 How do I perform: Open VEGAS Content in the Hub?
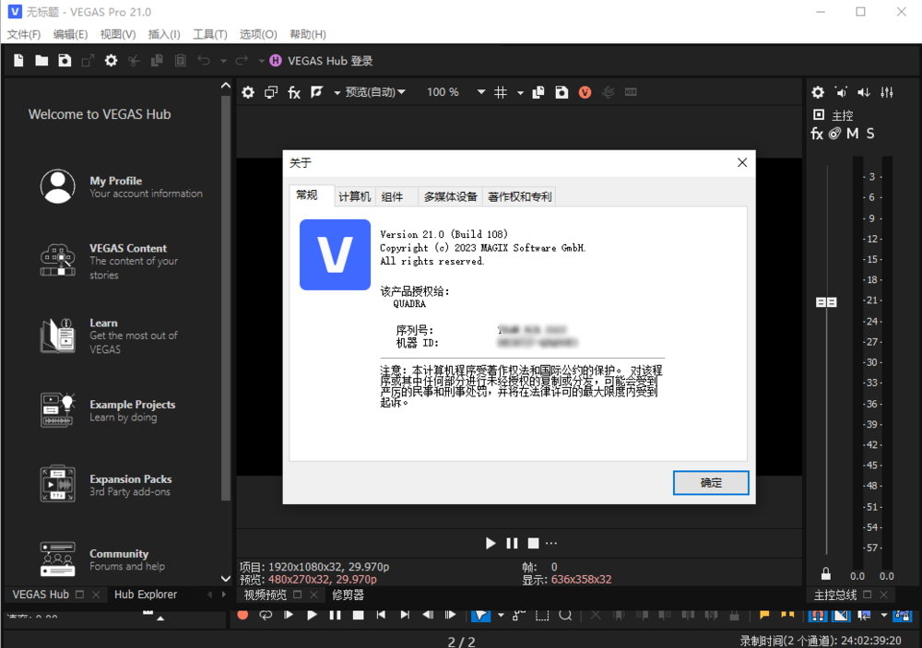(110, 261)
